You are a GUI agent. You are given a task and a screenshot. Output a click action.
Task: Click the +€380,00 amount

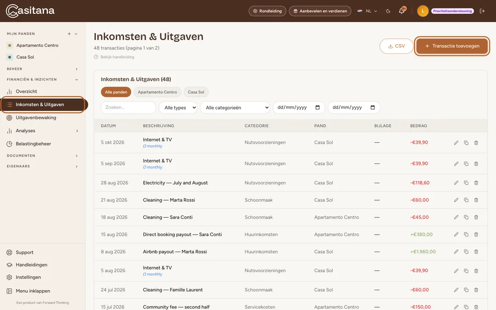[421, 234]
